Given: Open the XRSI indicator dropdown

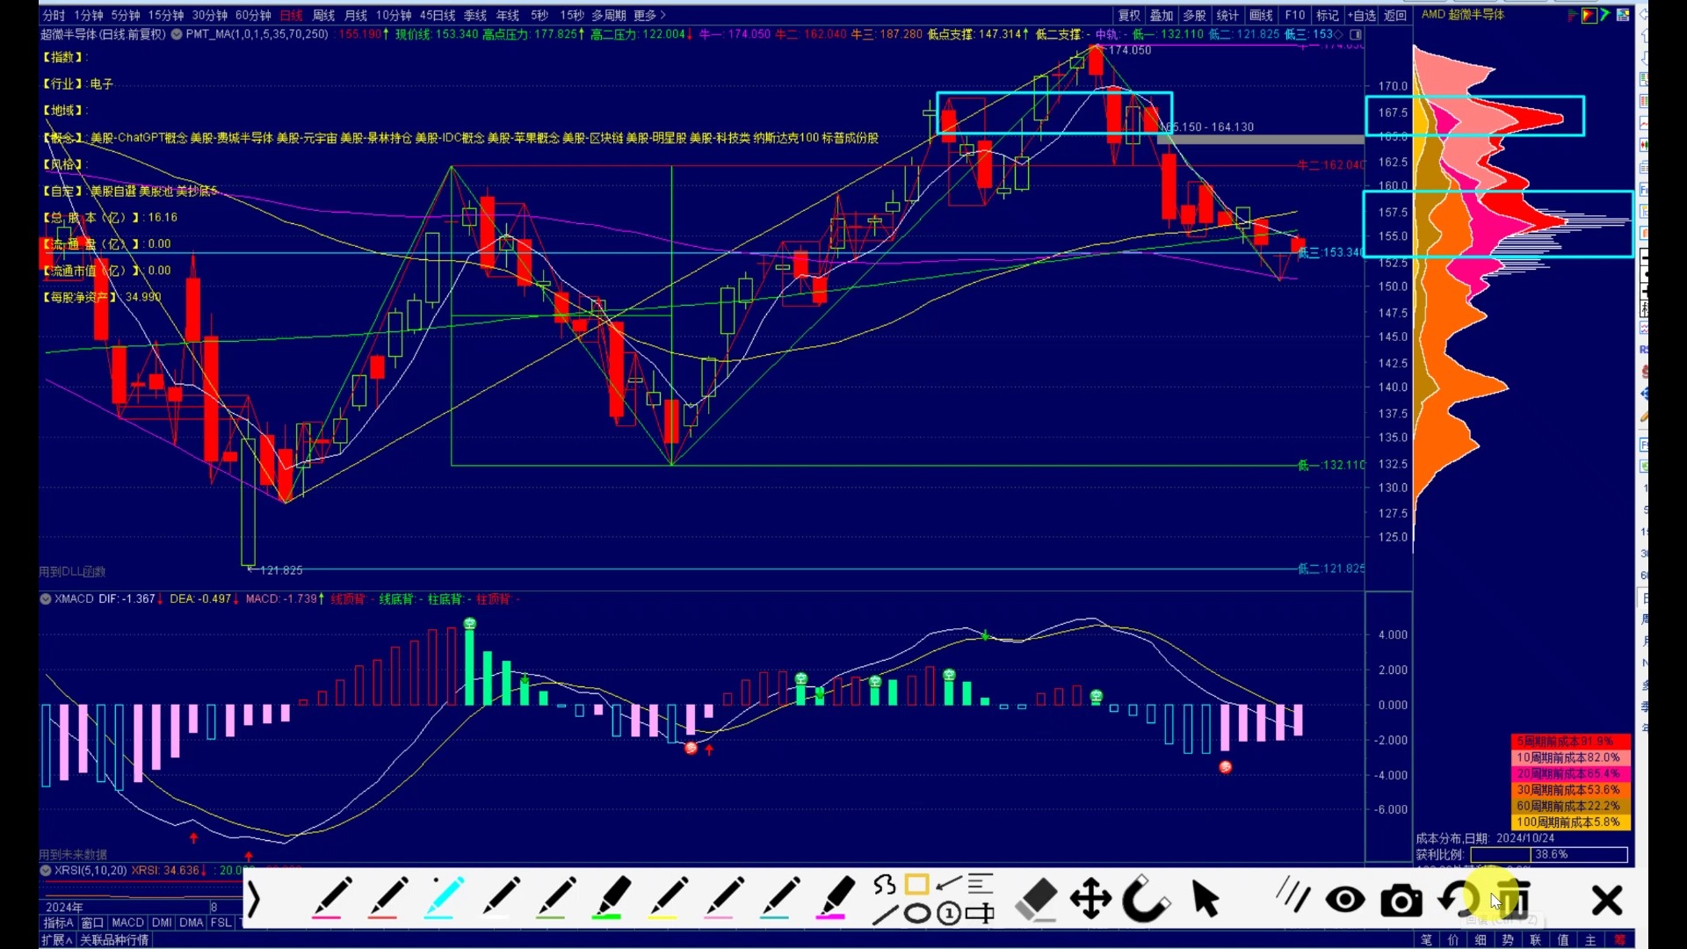Looking at the screenshot, I should (x=46, y=870).
